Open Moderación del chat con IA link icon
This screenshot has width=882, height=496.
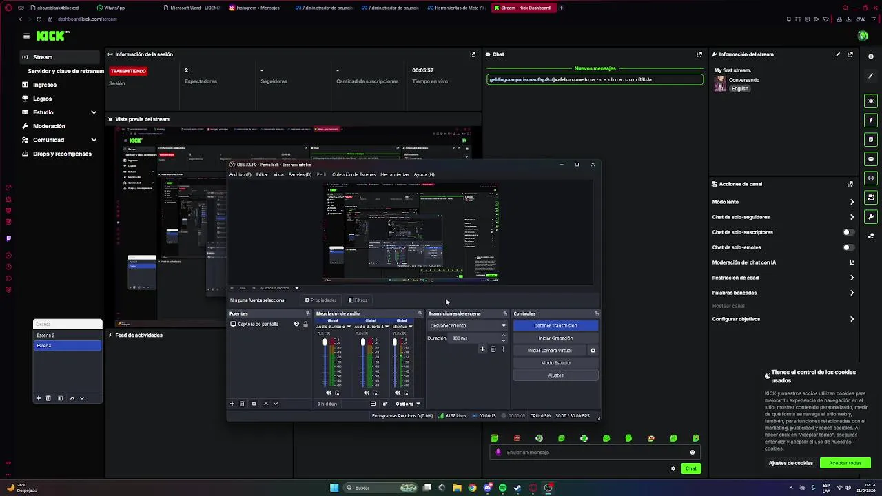click(852, 262)
